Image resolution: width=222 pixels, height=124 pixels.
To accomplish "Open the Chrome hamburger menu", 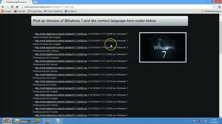I will coord(220,7).
